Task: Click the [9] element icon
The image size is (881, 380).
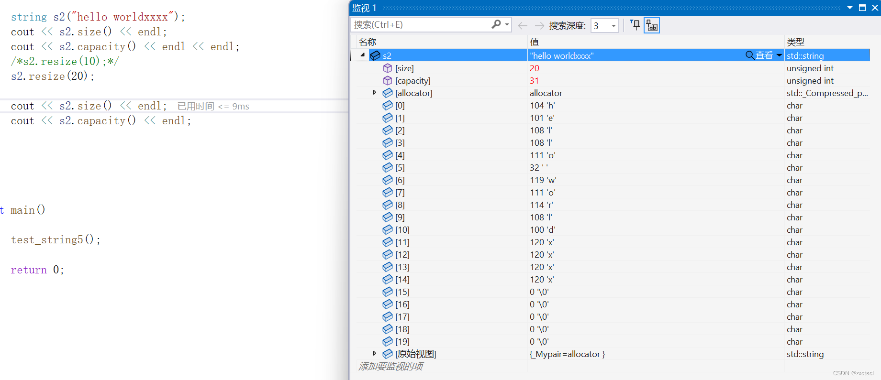Action: click(388, 217)
